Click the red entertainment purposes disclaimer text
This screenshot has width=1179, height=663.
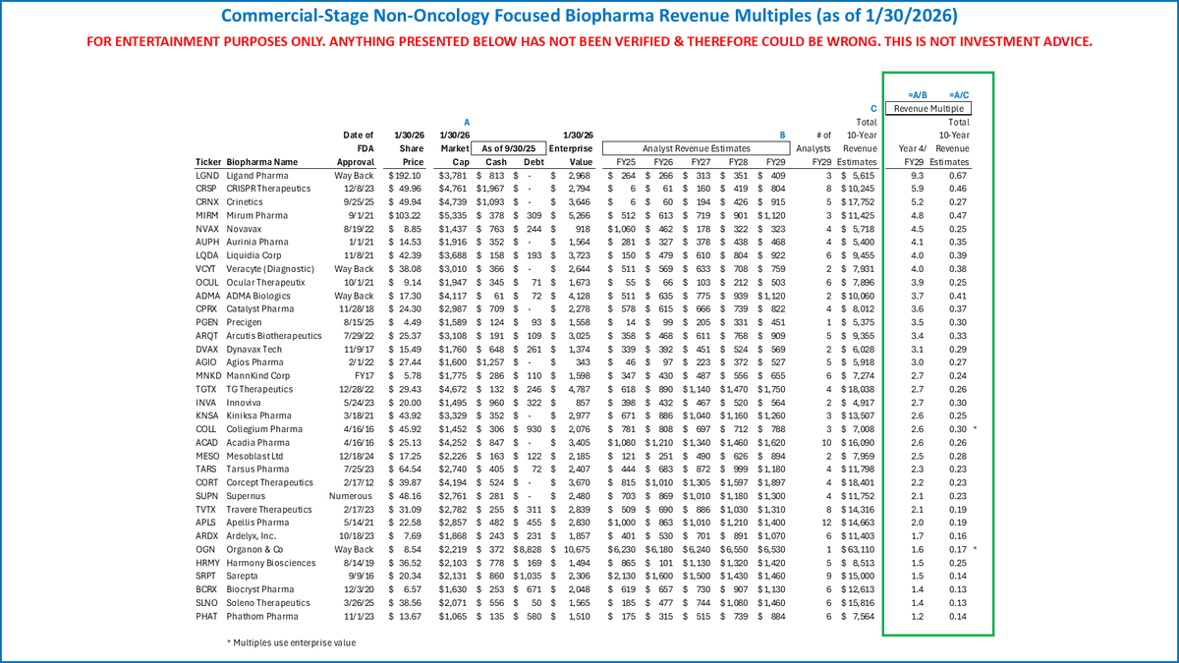pyautogui.click(x=589, y=41)
